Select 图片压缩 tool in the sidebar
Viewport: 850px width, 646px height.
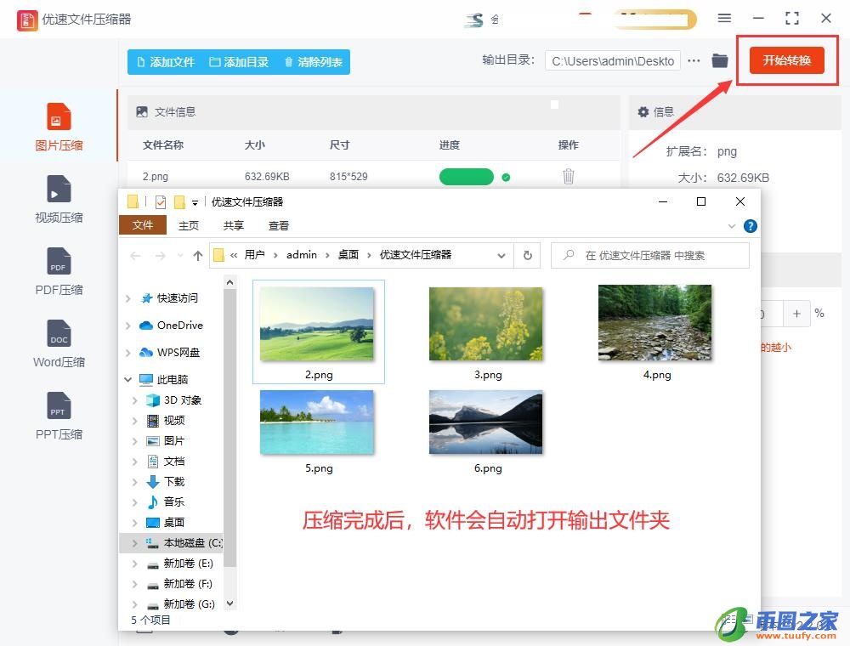click(x=59, y=127)
